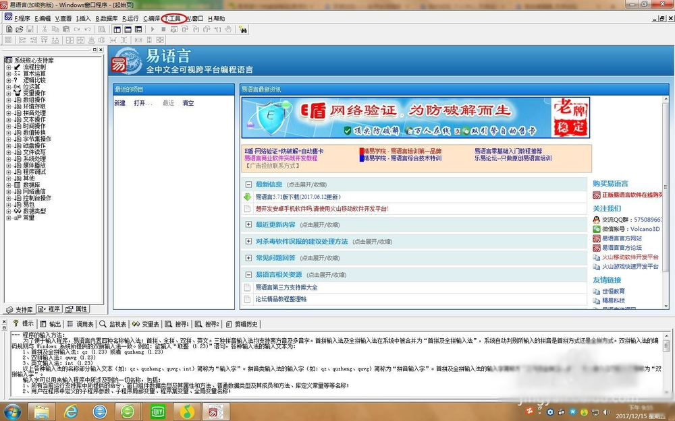Viewport: 675px width, 421px height.
Task: Expand the 数据库 tree node
Action: (x=8, y=185)
